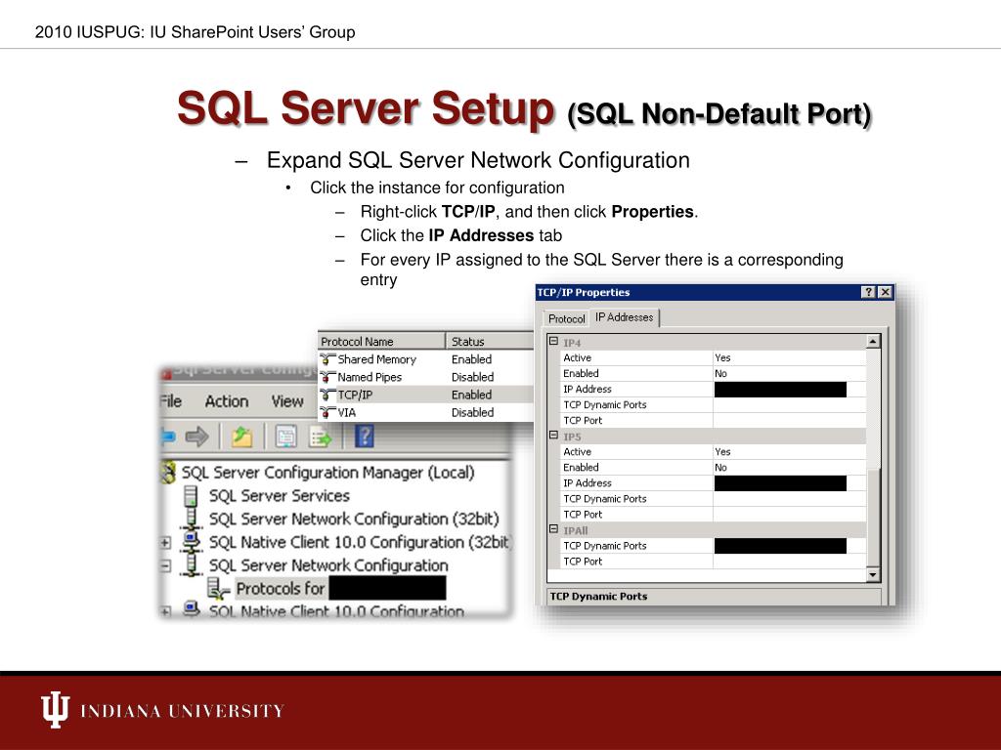Click the IP4 IP Address value field
The height and width of the screenshot is (750, 1001).
(789, 389)
